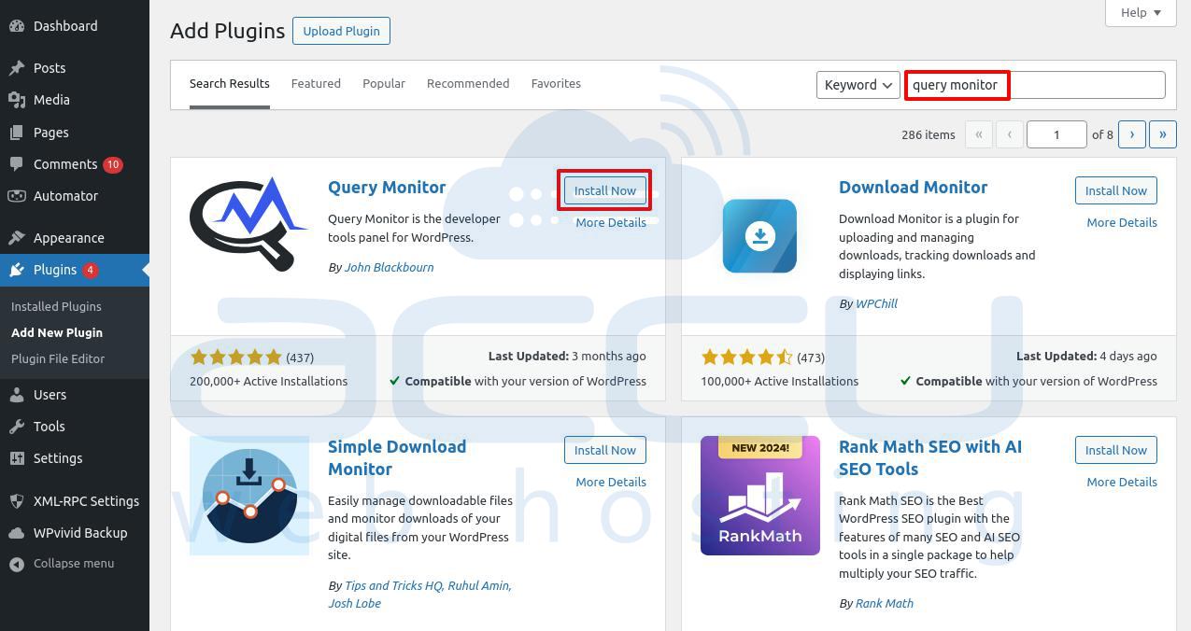Open WPvivid Backup cloud icon
The width and height of the screenshot is (1191, 631).
click(17, 533)
